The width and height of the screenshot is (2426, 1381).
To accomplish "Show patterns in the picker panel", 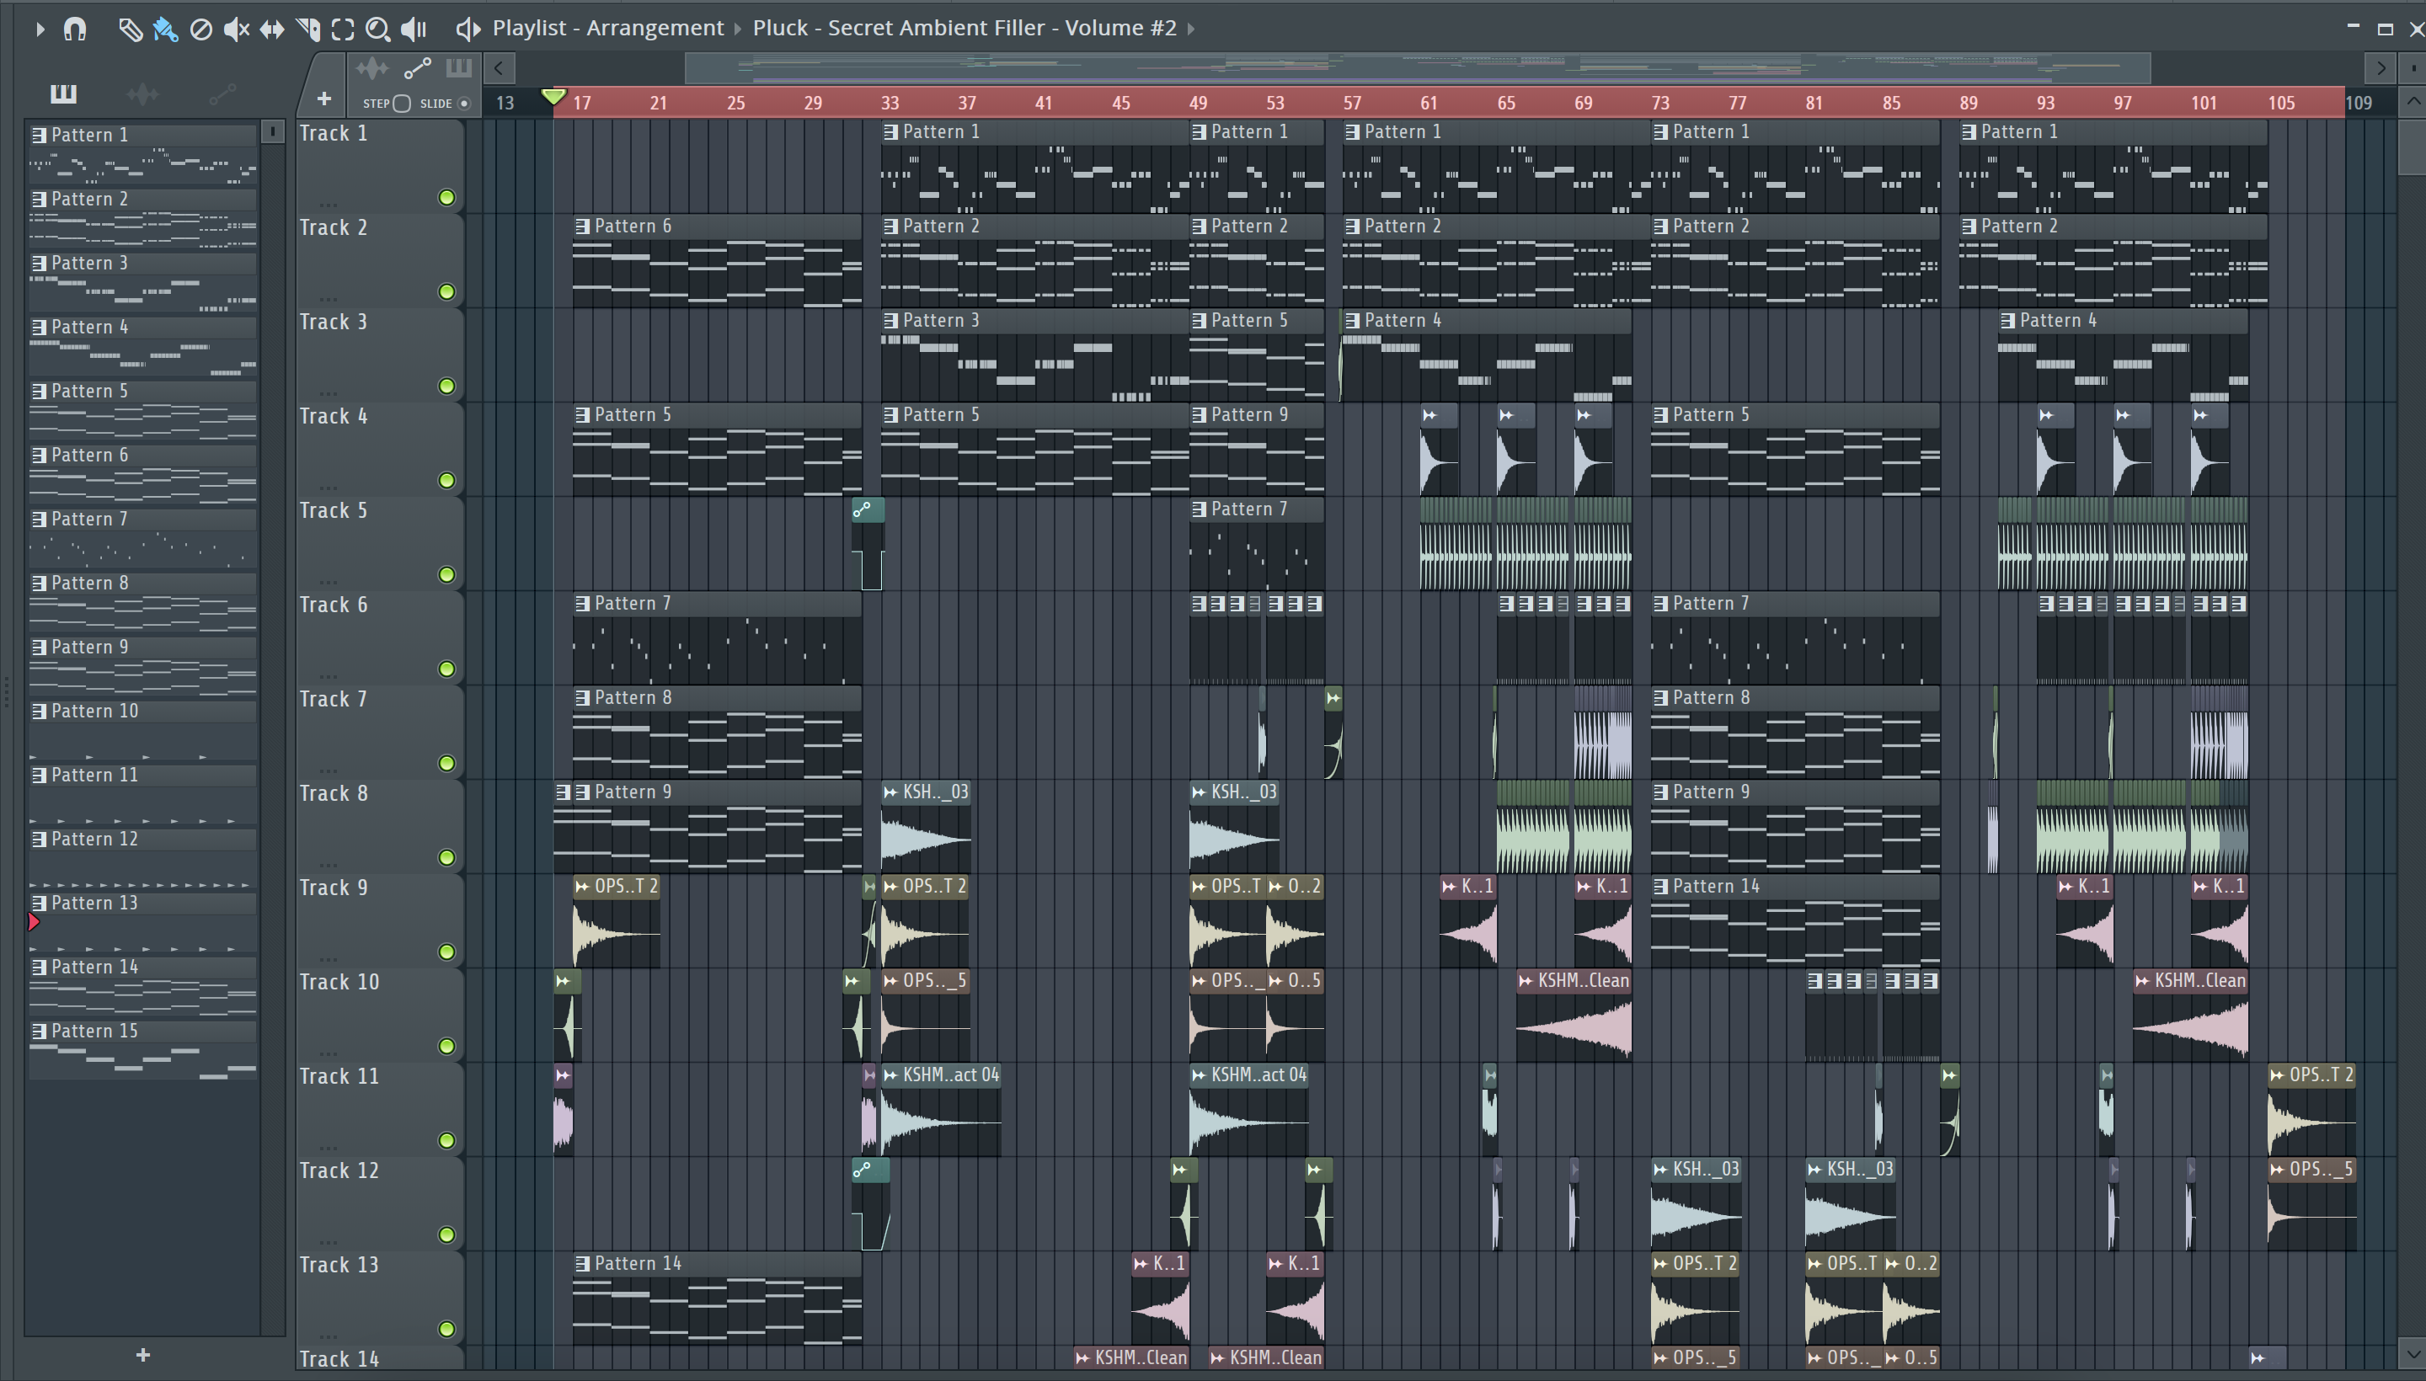I will coord(63,93).
